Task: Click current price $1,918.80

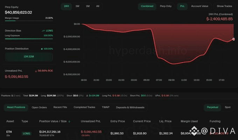Action: (140, 133)
